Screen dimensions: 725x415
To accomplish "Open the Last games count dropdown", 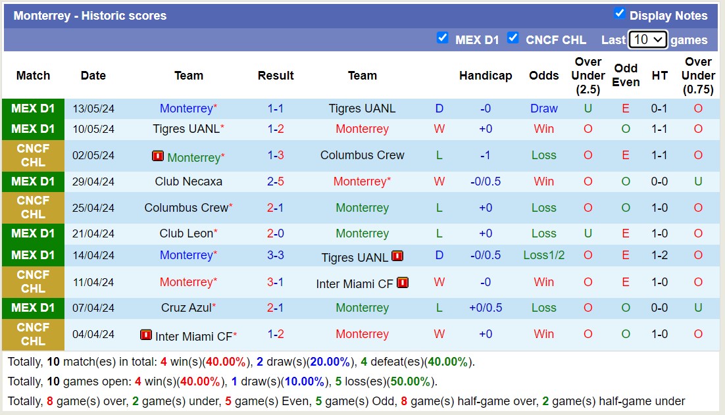I will 648,39.
